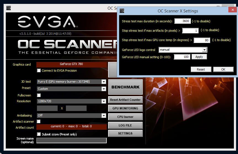This screenshot has width=238, height=154.
Task: Edit GeForce LED manual setting value
Action: click(182, 57)
